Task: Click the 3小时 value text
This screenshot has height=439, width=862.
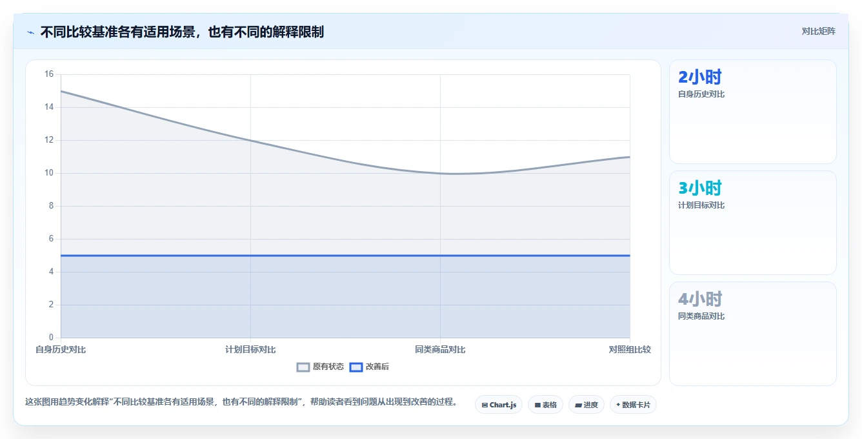Action: click(x=699, y=188)
